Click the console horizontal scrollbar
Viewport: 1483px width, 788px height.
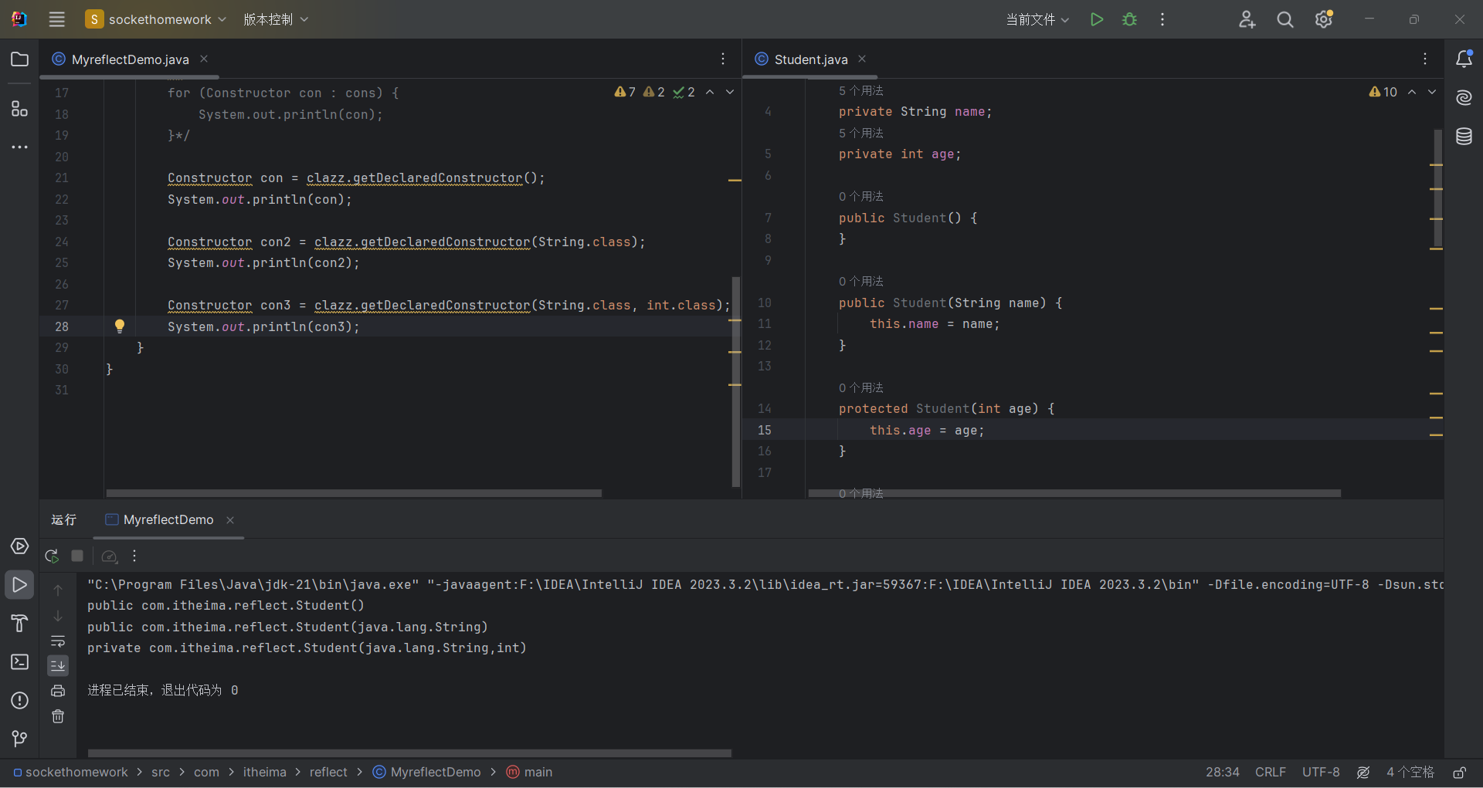click(409, 752)
